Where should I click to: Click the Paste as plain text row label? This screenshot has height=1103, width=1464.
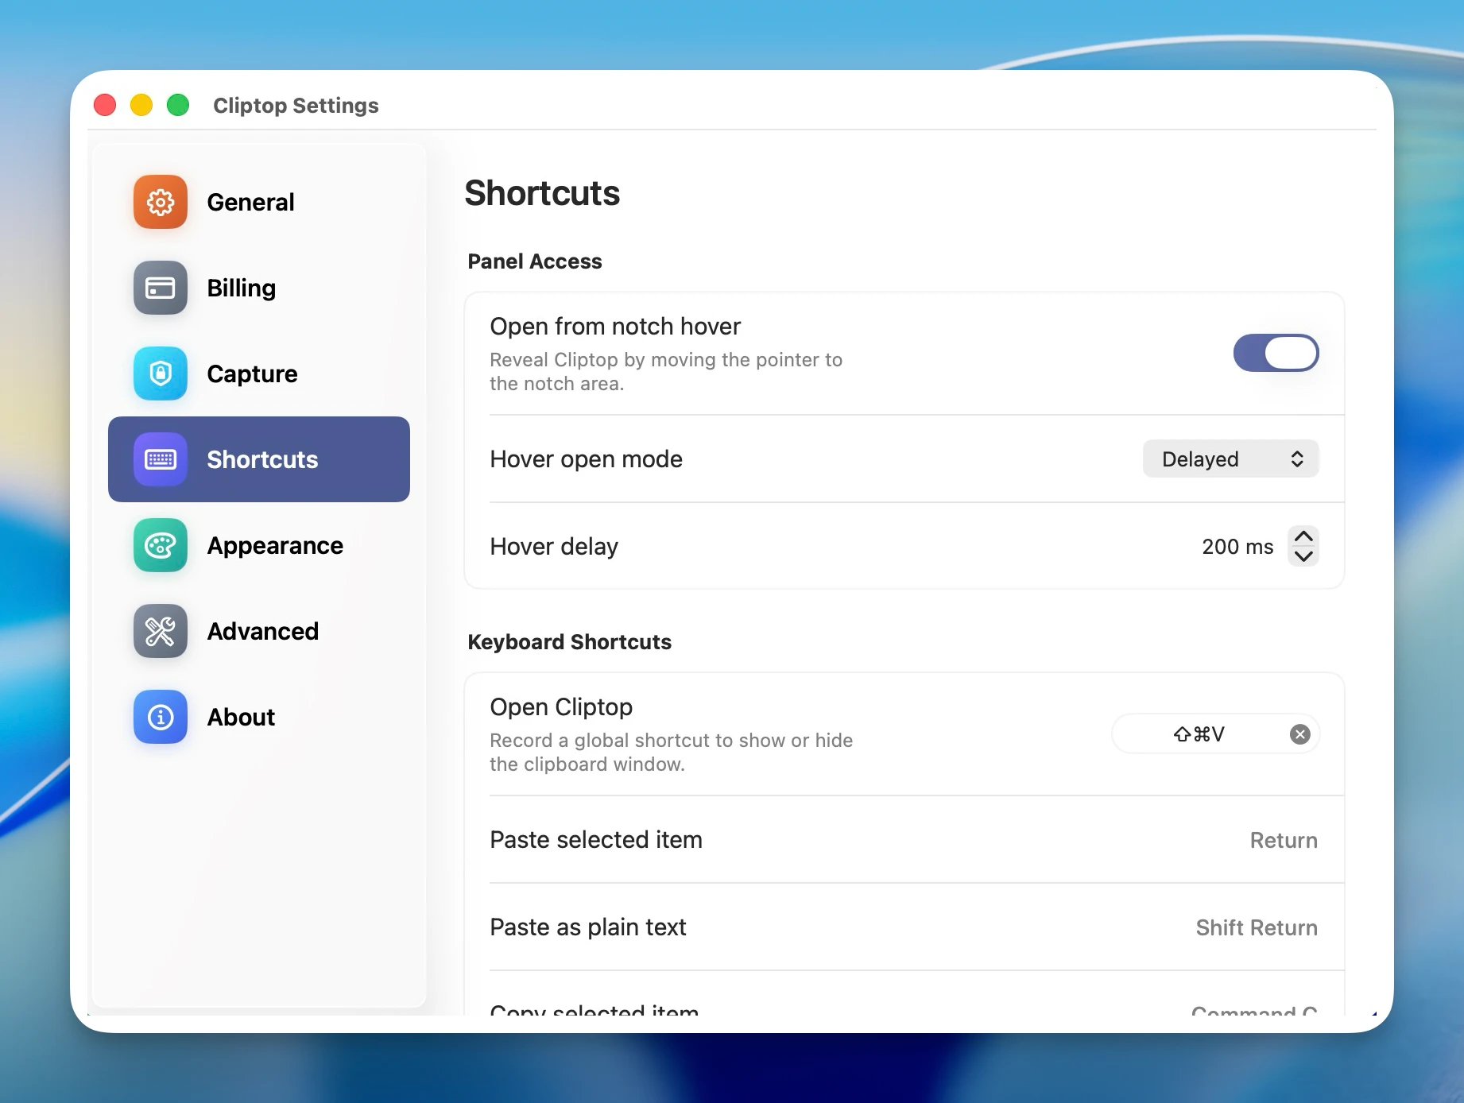tap(588, 927)
